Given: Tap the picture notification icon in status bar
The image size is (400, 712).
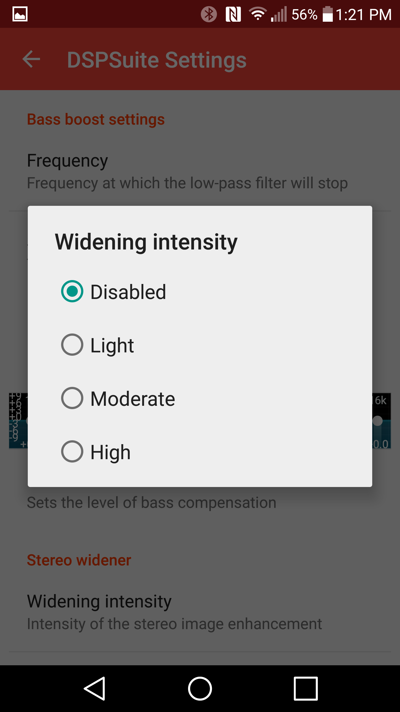Looking at the screenshot, I should pyautogui.click(x=20, y=14).
